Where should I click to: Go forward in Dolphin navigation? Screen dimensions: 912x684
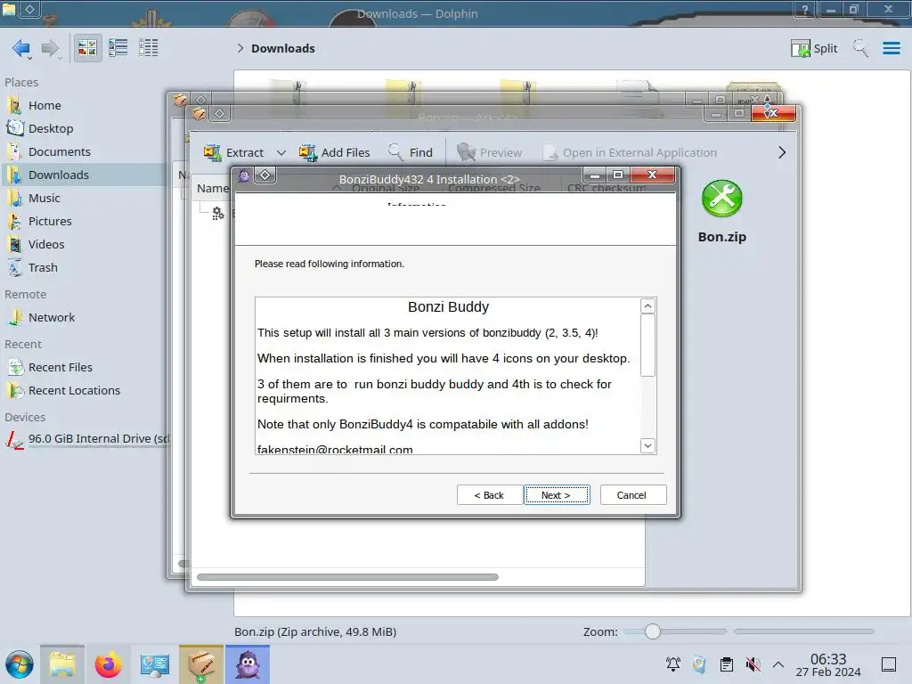(51, 48)
